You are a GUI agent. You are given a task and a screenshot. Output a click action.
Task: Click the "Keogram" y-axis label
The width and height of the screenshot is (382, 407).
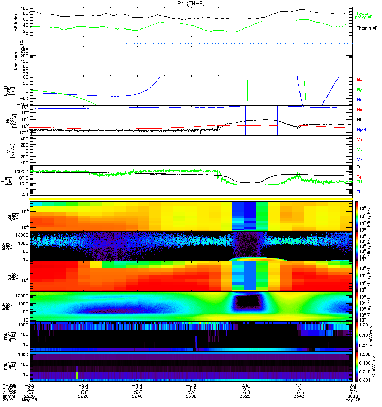16,61
